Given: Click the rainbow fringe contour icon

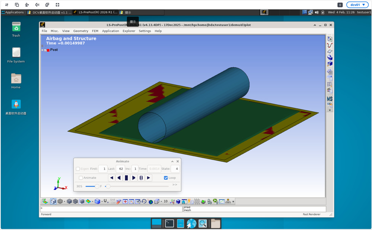Looking at the screenshot, I should (x=88, y=201).
